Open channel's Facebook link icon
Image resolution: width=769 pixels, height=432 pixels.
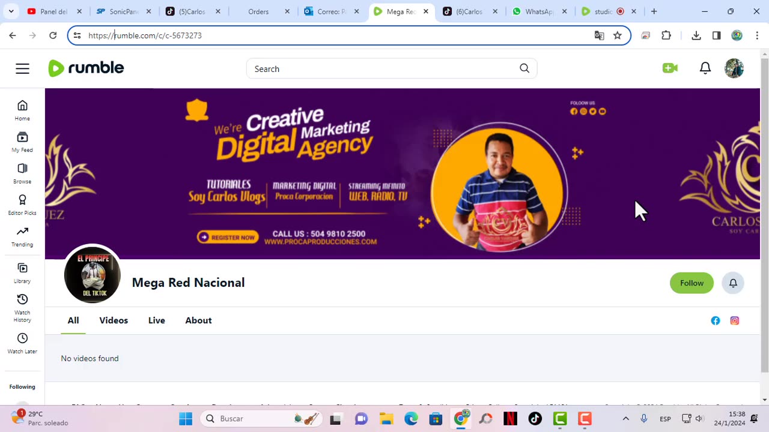(x=716, y=320)
